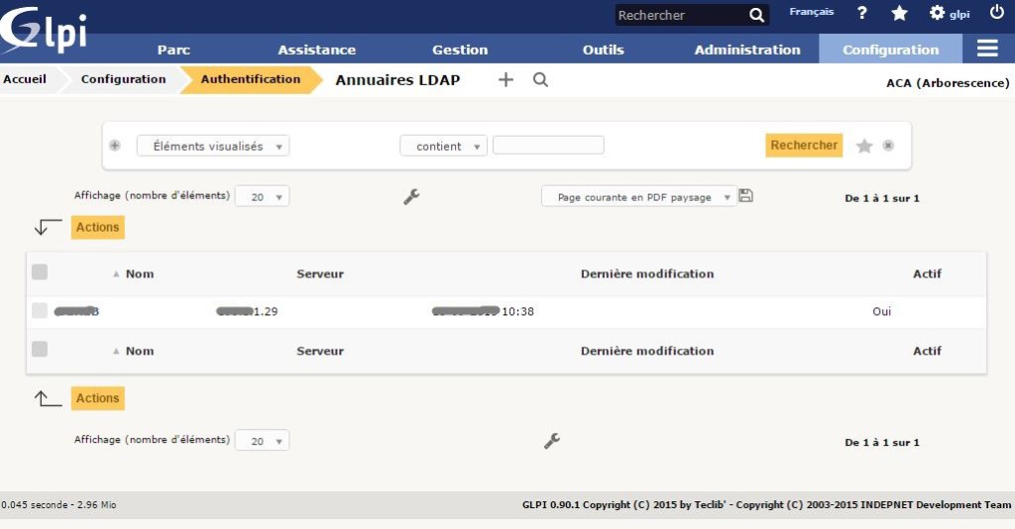Save the search with the grey star icon
Screen dimensions: 1015x529
(x=864, y=146)
